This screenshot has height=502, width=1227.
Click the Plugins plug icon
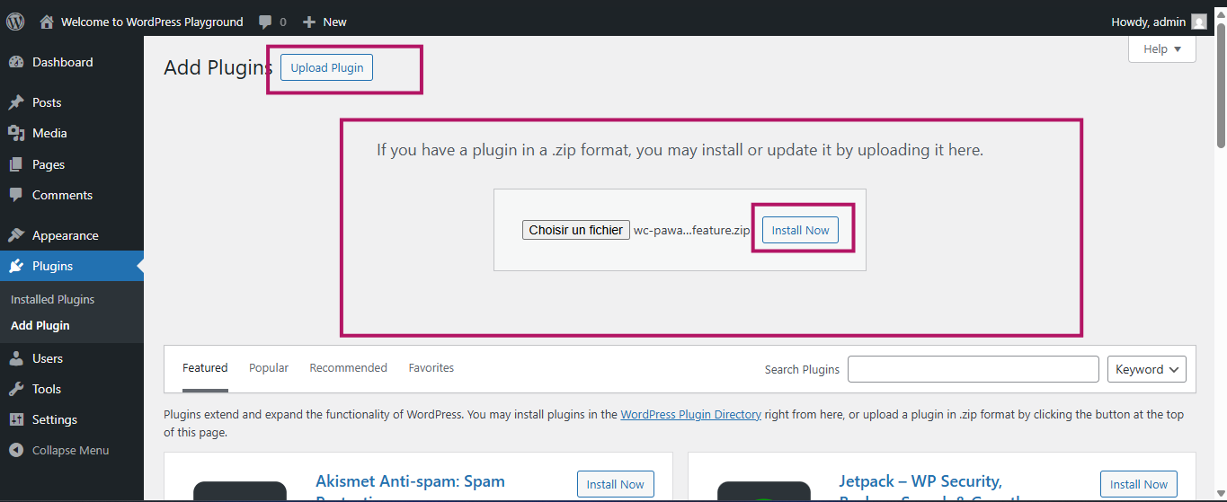pos(16,266)
